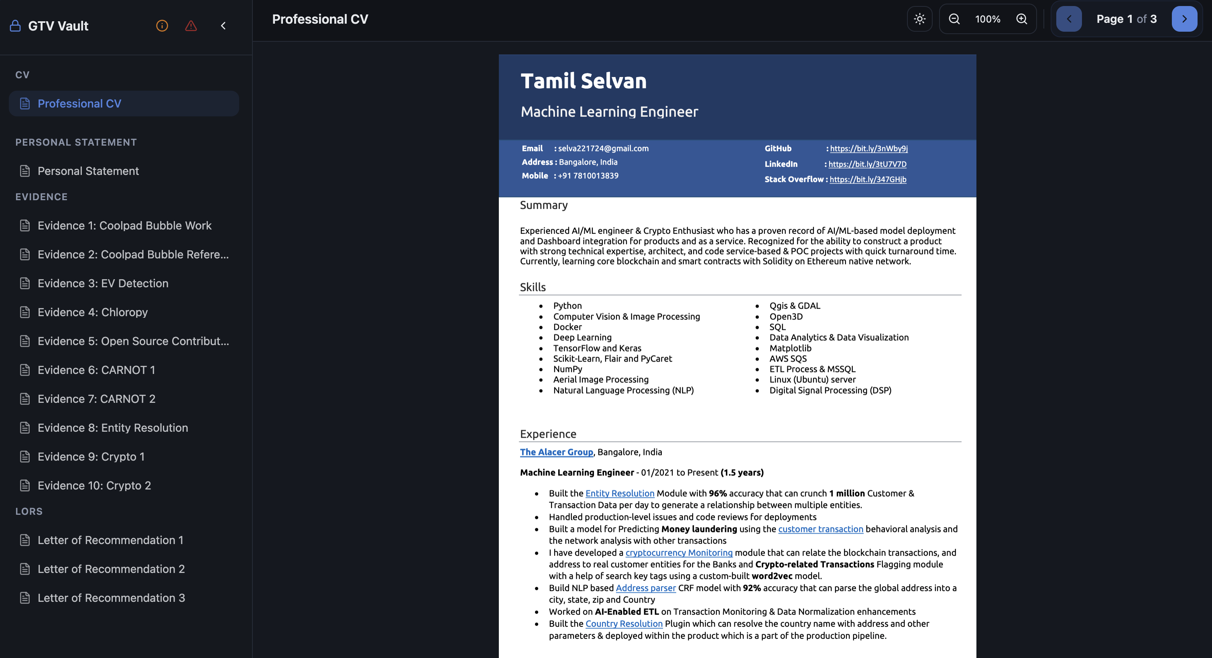Screen dimensions: 1212x658
Task: Go to next page arrow button
Action: tap(1184, 19)
